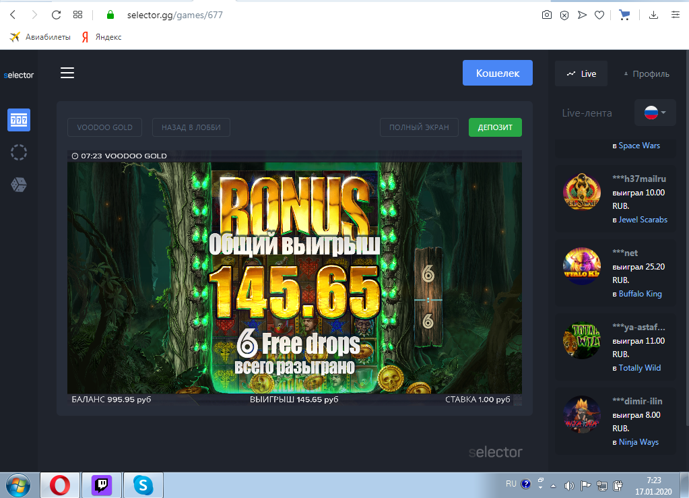Open Twitch from the taskbar
Image resolution: width=689 pixels, height=498 pixels.
[x=102, y=485]
